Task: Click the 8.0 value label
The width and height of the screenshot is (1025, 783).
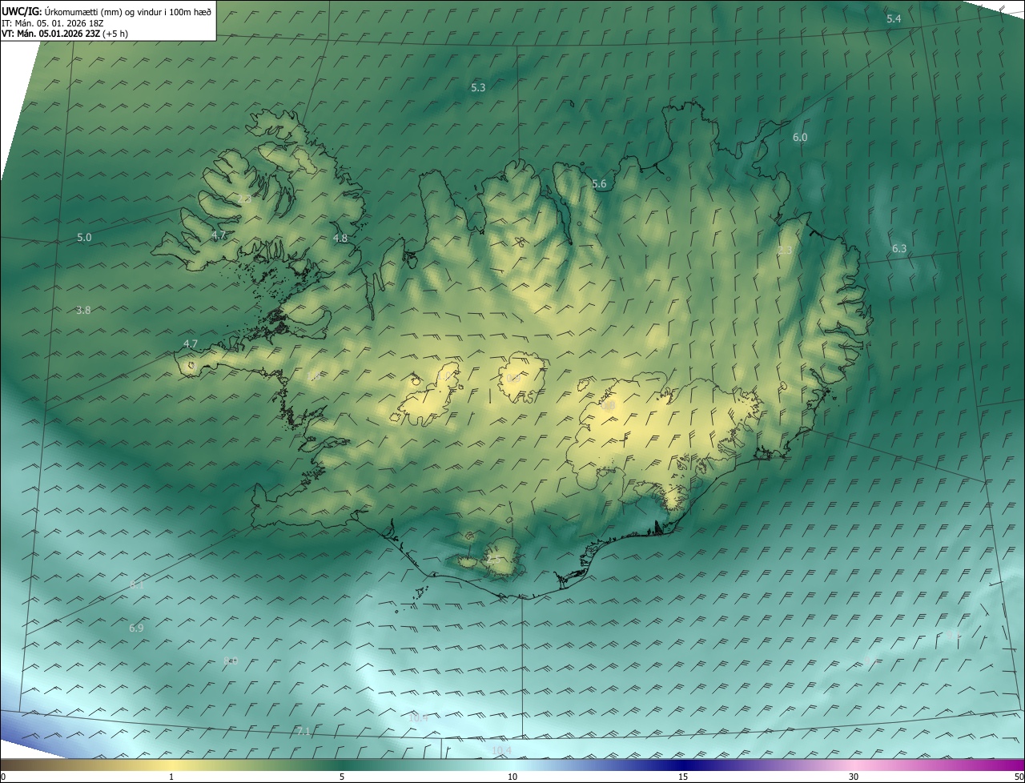Action: 231,661
